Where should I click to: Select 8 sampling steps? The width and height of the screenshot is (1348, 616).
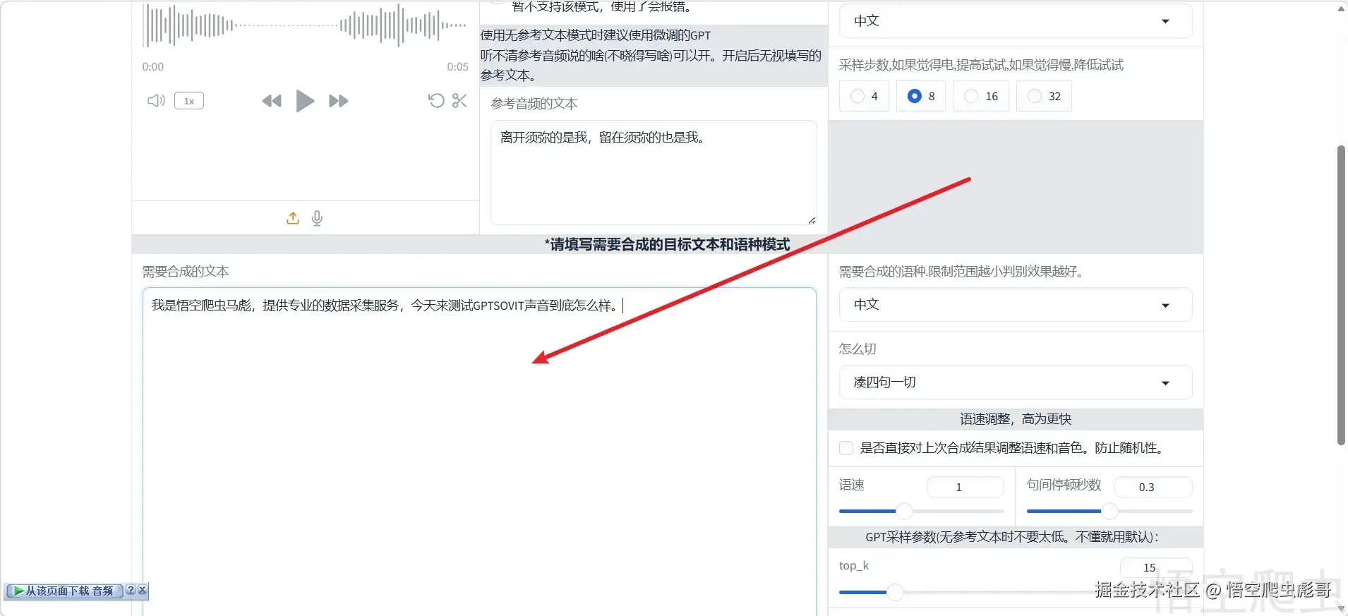click(x=922, y=96)
